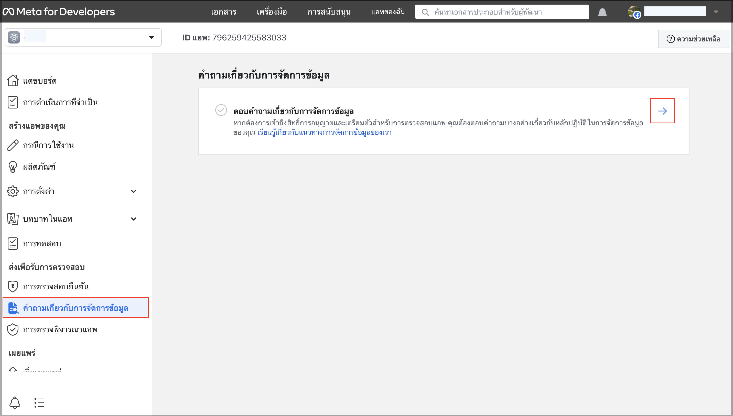Open the Meta for Developers home logo
Viewport: 733px width, 416px height.
tap(59, 12)
